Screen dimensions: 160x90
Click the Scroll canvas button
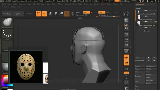pos(126,29)
